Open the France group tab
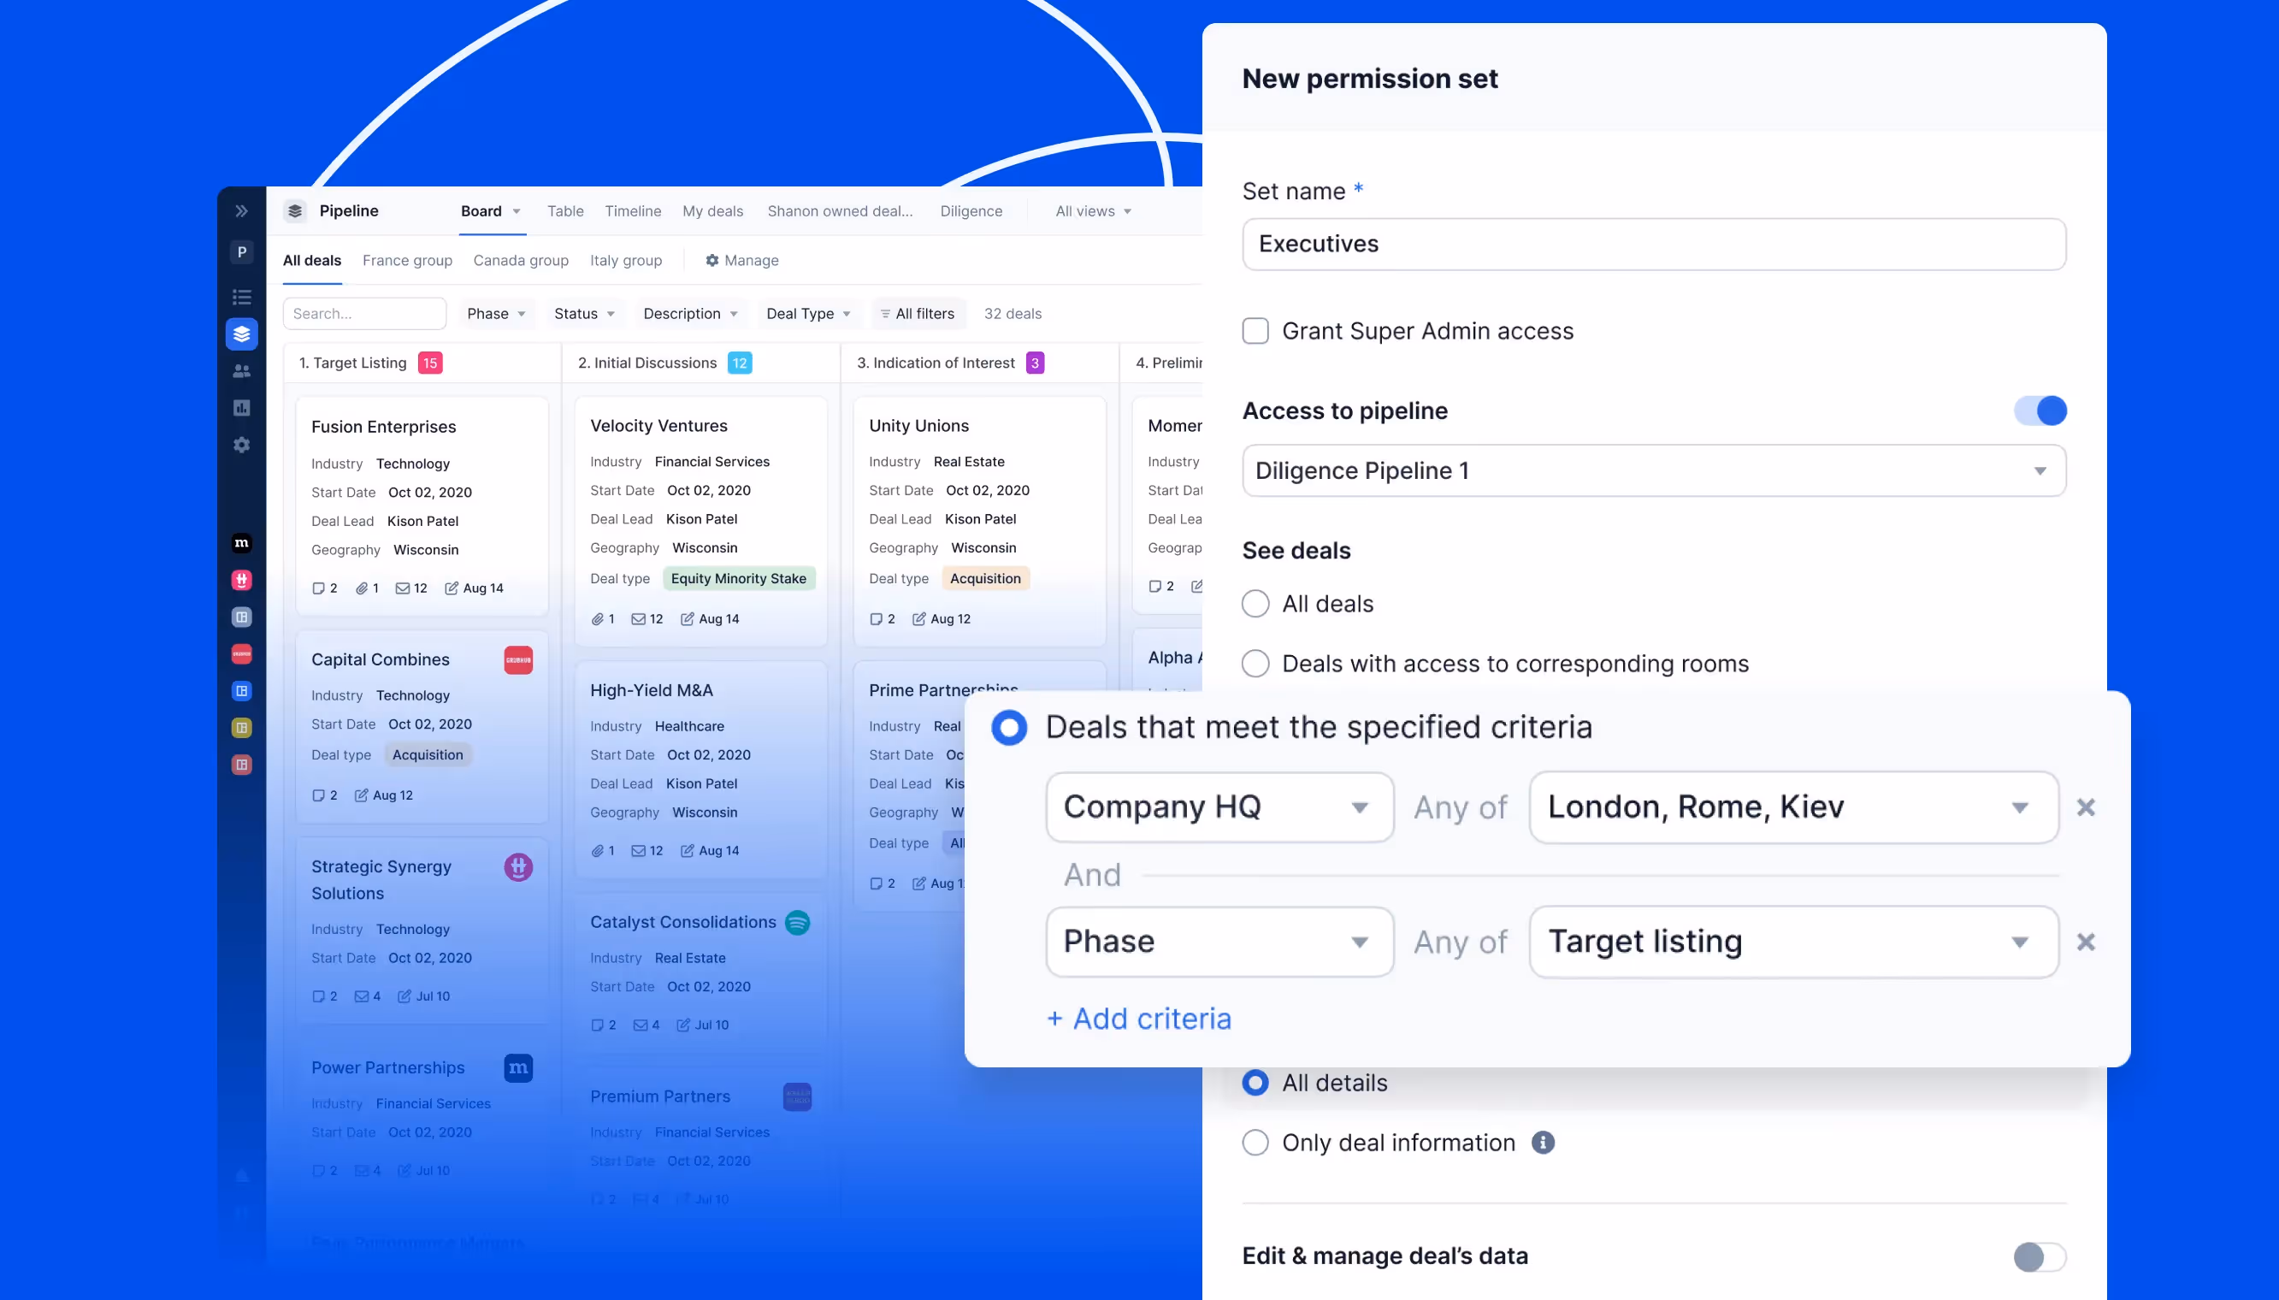The width and height of the screenshot is (2279, 1300). tap(407, 260)
